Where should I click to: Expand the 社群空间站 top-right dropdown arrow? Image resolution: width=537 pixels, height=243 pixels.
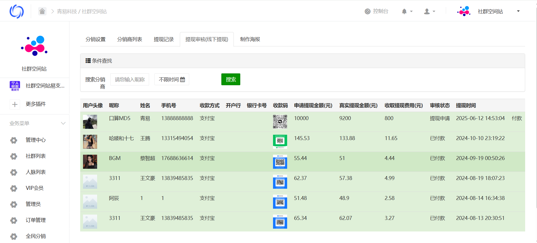[518, 11]
